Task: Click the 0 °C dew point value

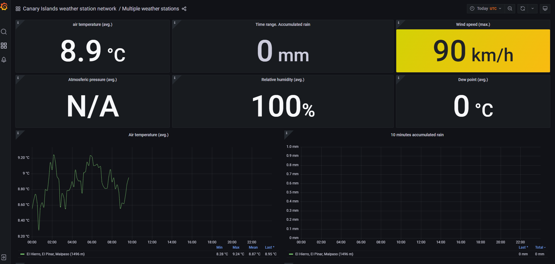Action: (473, 107)
